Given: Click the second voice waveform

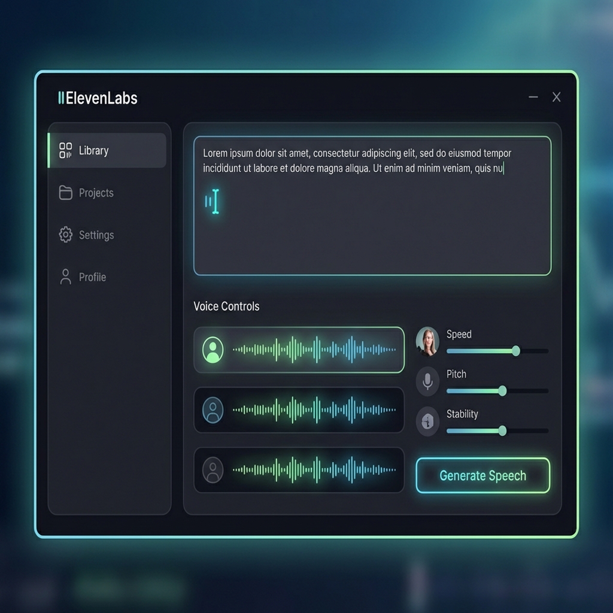Looking at the screenshot, I should [314, 409].
